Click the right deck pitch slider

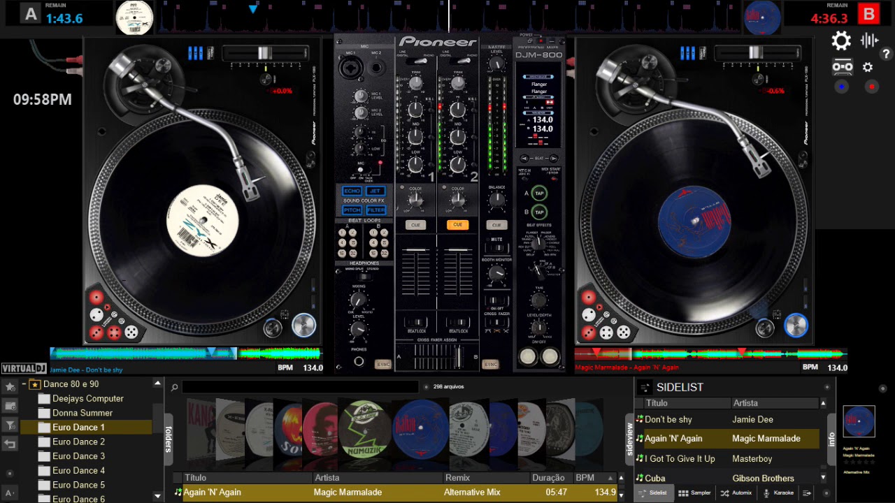click(x=756, y=53)
